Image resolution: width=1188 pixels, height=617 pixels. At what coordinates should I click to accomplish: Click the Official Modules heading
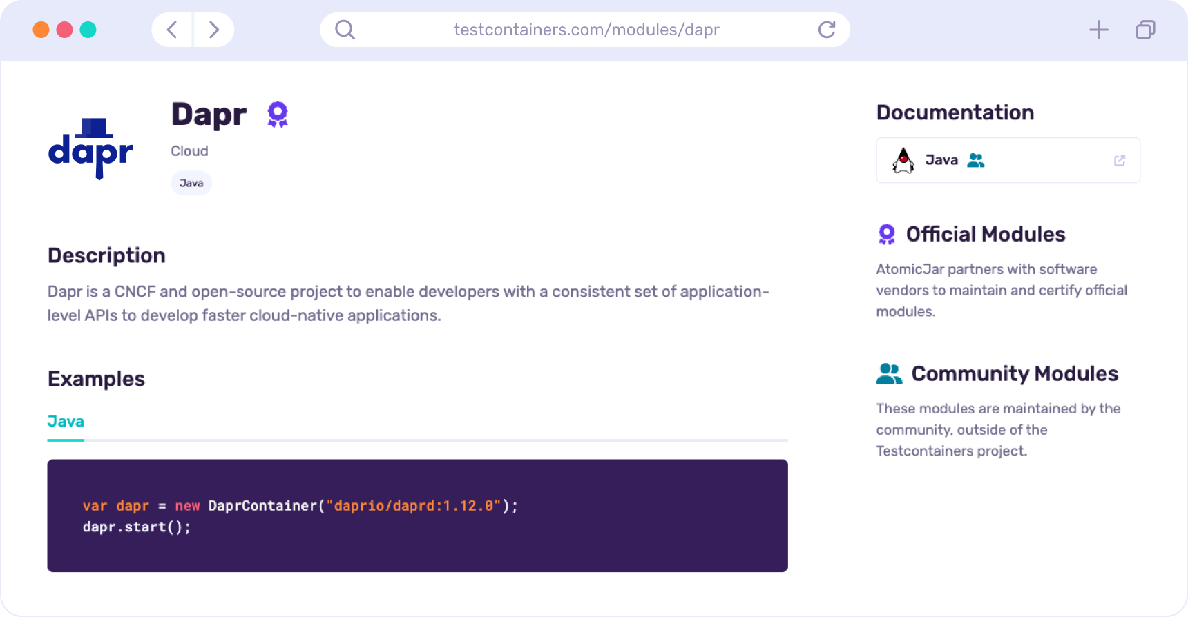coord(986,235)
